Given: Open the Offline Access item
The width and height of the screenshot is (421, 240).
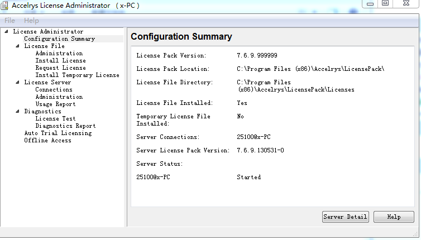Looking at the screenshot, I should [x=47, y=141].
